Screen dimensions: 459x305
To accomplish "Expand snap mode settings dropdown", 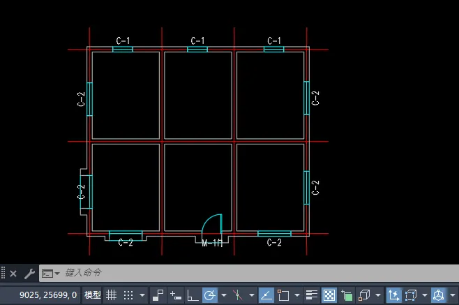I will click(142, 295).
